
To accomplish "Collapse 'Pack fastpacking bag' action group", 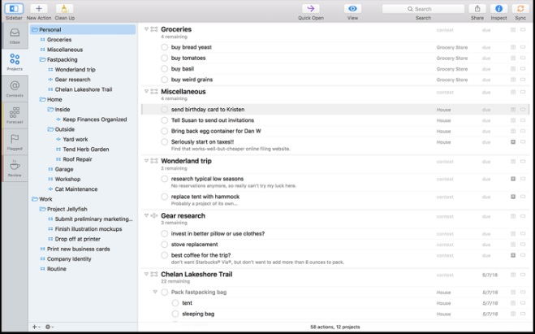I will (x=155, y=292).
